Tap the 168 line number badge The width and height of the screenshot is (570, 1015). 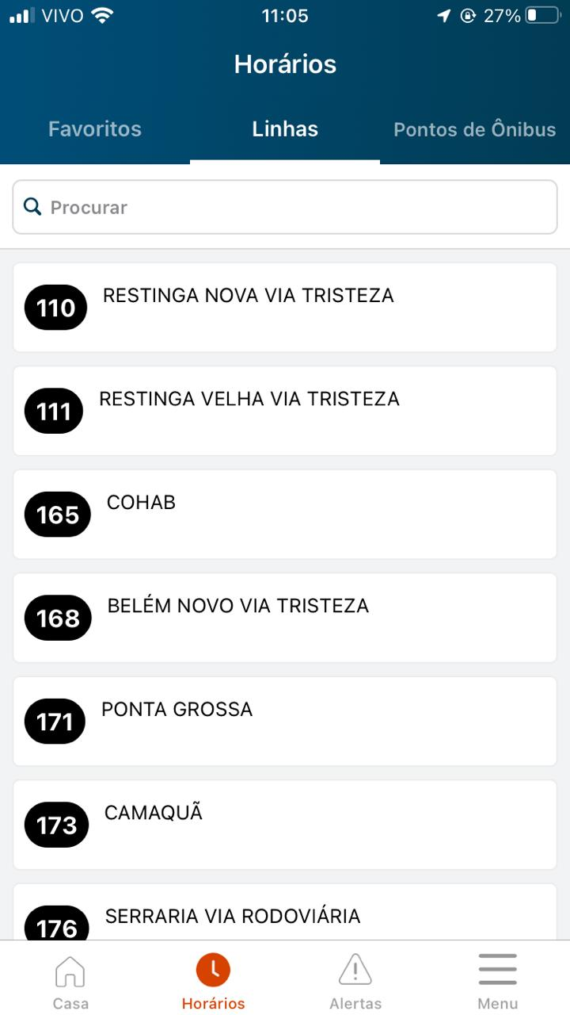tap(58, 618)
